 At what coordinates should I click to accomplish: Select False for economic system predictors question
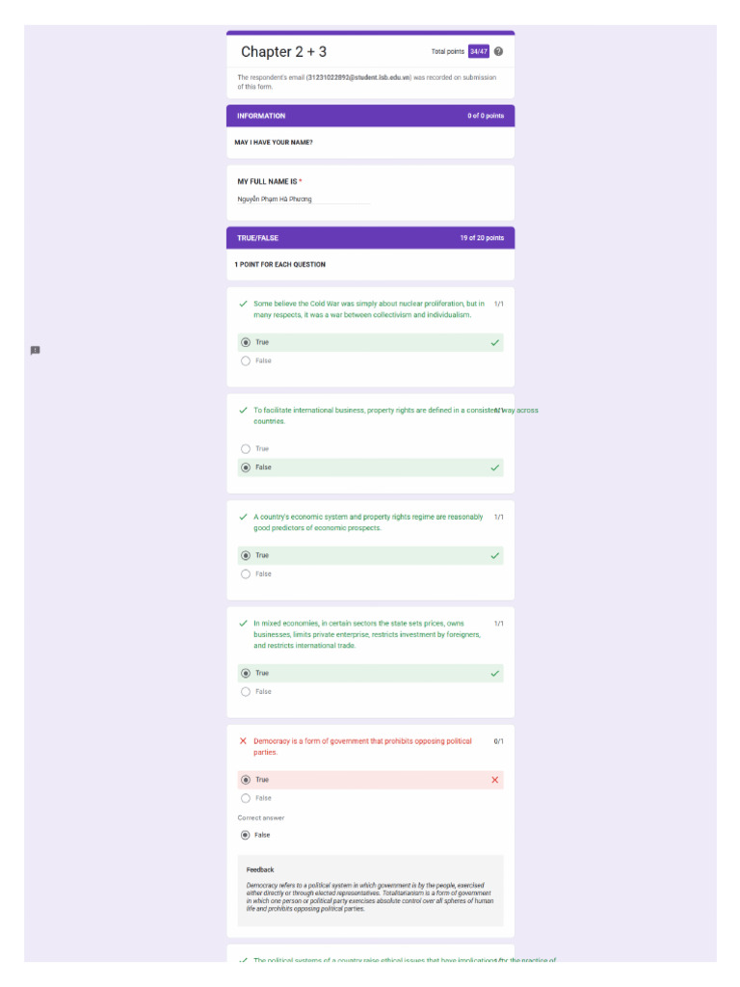click(x=246, y=574)
